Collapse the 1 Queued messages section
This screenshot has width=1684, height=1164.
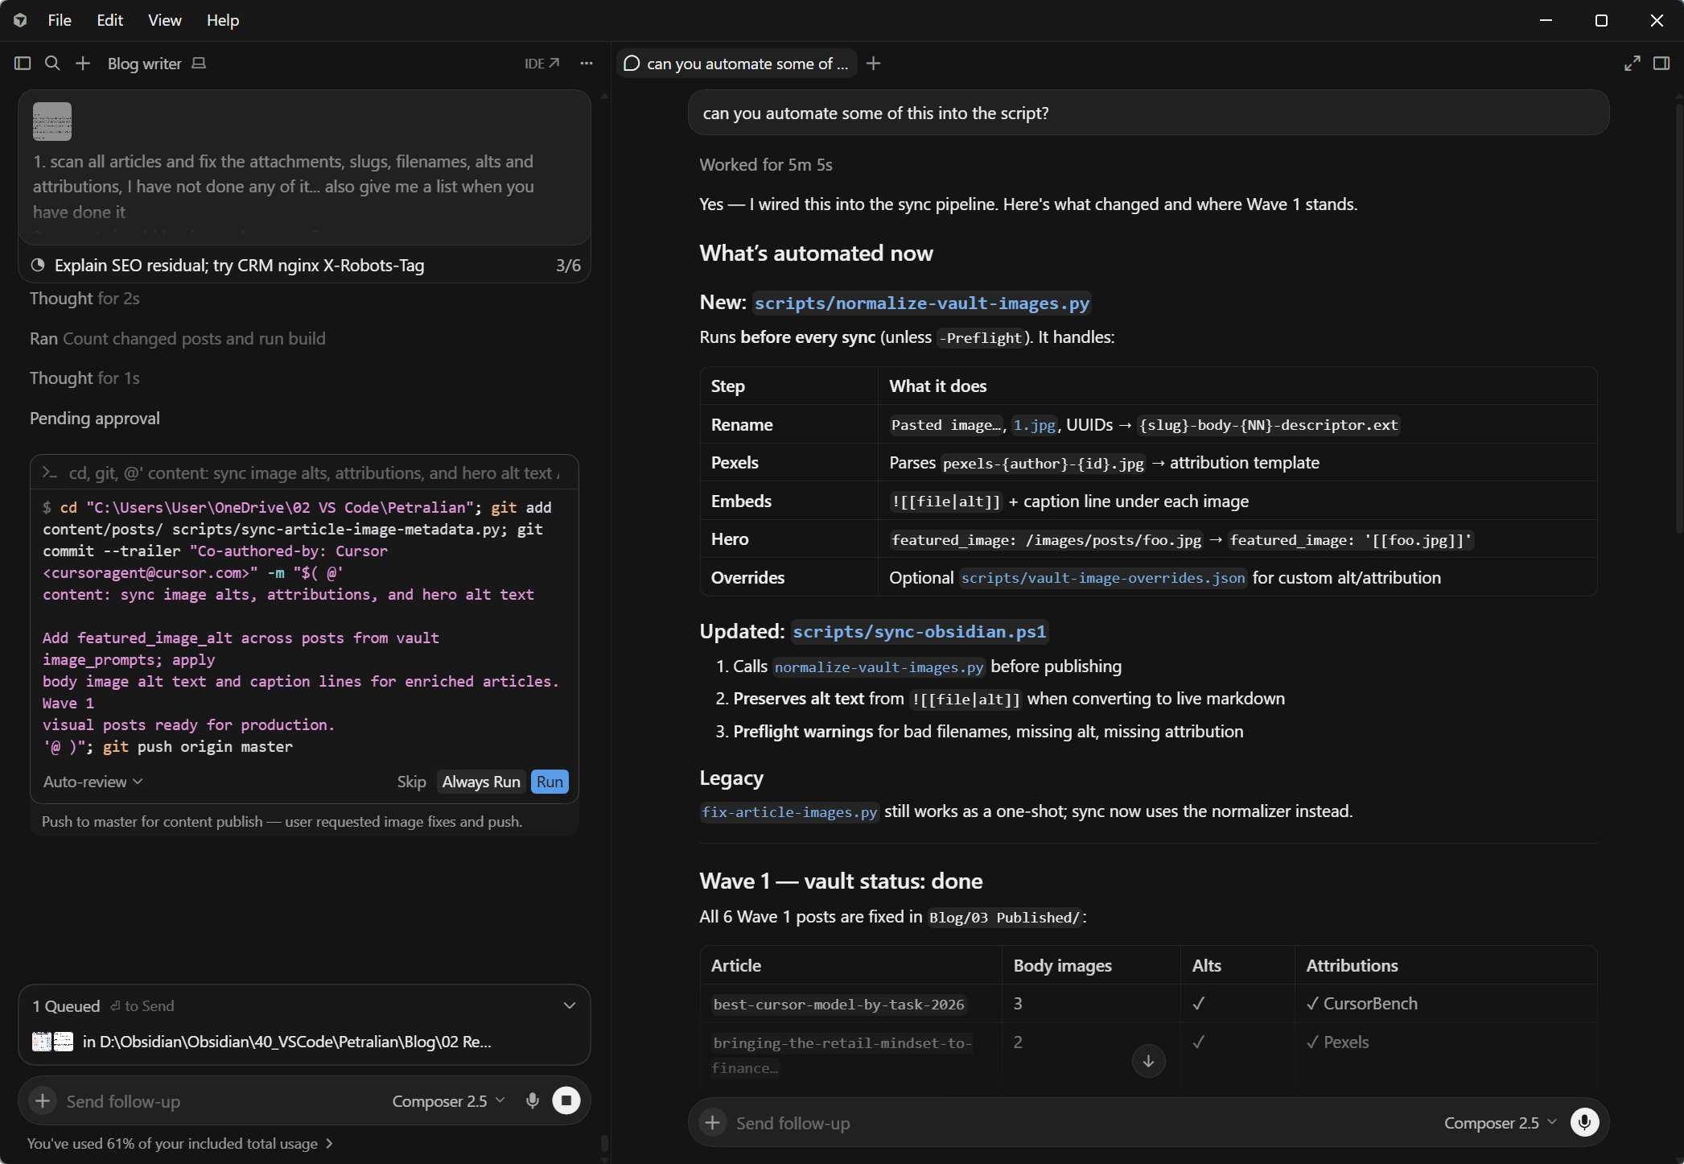pyautogui.click(x=570, y=1005)
